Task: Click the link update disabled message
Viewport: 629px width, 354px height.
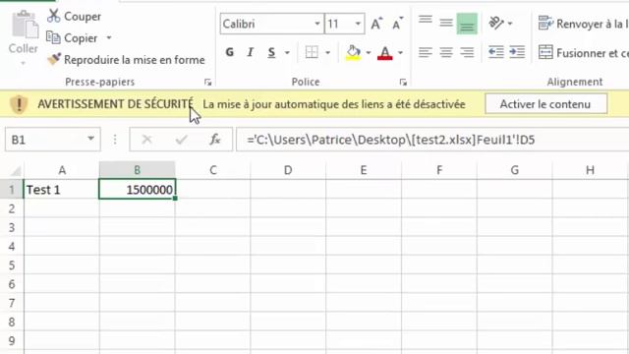Action: coord(334,104)
